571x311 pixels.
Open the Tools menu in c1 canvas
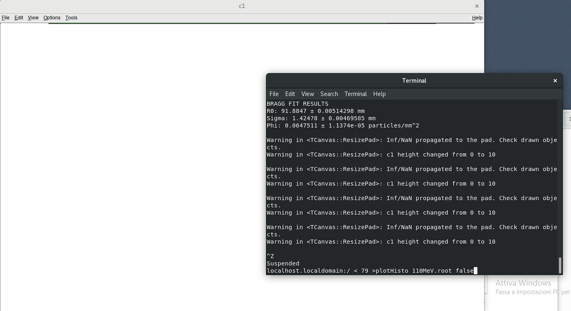(x=71, y=18)
